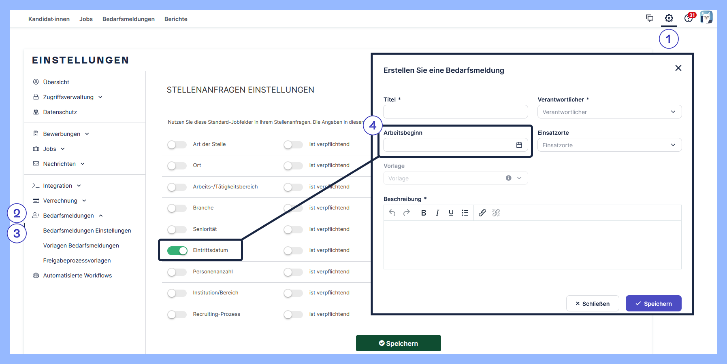Screen dimensions: 727x364
Task: Click the Speichern button in the modal
Action: (x=653, y=303)
